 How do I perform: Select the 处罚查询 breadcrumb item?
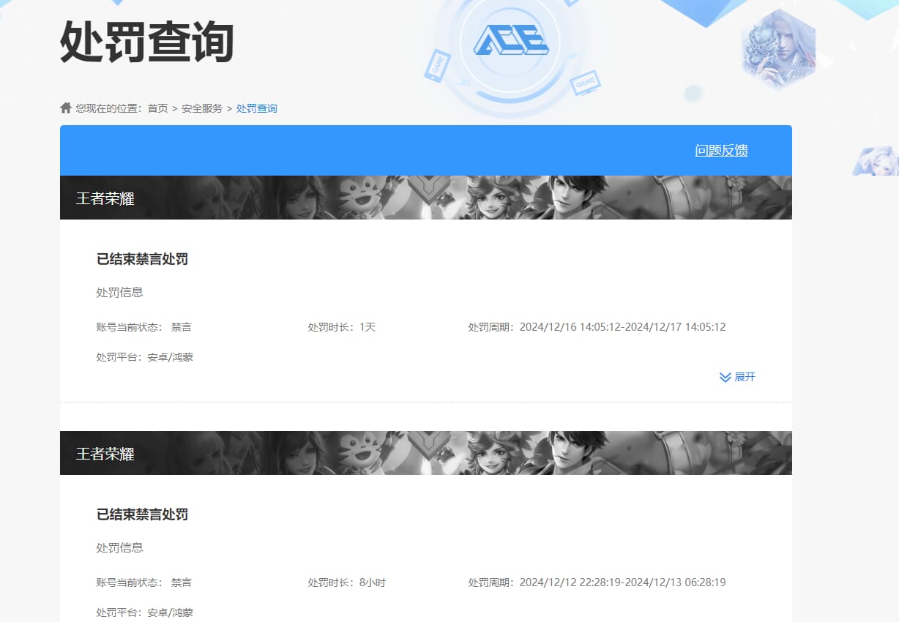[x=257, y=108]
